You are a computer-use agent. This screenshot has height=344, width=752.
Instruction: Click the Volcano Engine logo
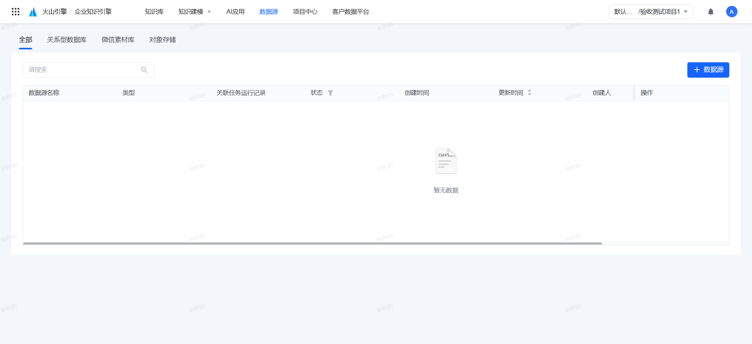(x=33, y=12)
